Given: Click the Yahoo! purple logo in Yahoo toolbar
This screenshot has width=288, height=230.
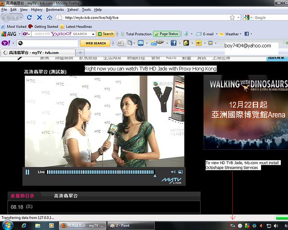Looking at the screenshot, I should (6, 43).
